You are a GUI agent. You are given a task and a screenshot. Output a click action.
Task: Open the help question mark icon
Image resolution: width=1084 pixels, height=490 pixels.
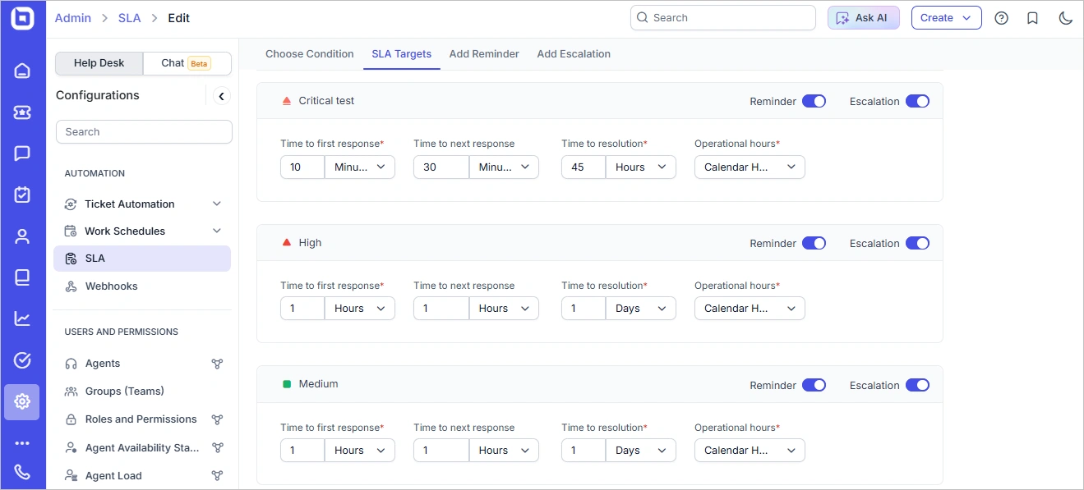pyautogui.click(x=1001, y=18)
